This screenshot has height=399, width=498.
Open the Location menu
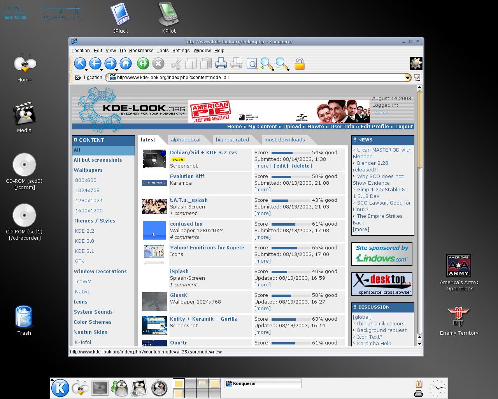pyautogui.click(x=81, y=51)
